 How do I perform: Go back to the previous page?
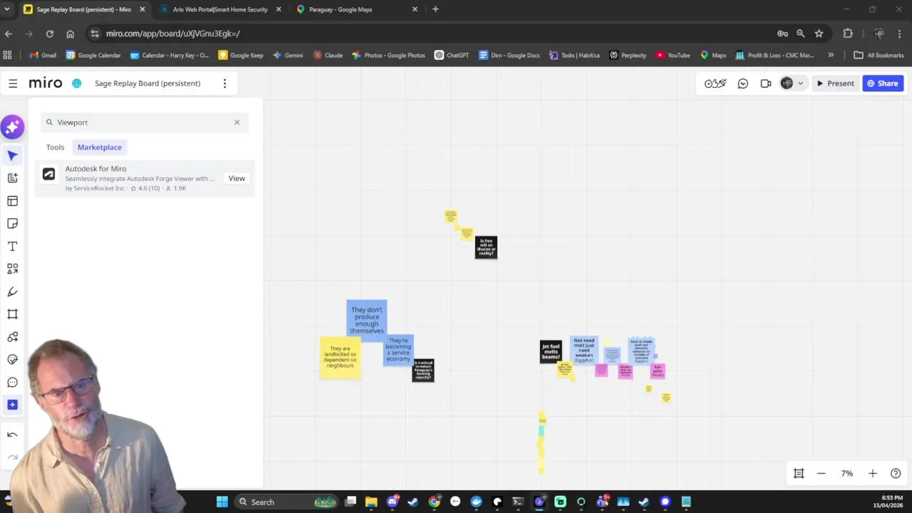pyautogui.click(x=9, y=33)
